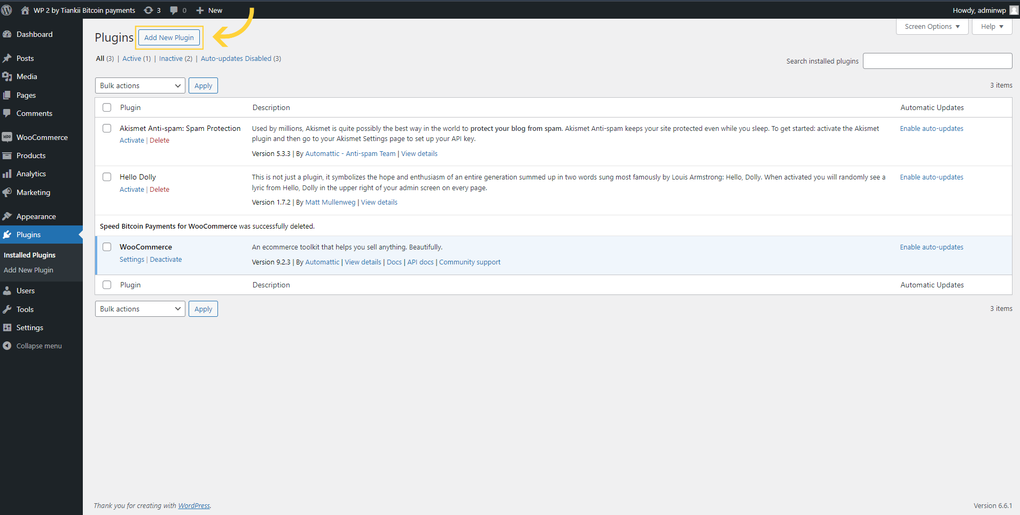1020x515 pixels.
Task: Delete the Akismet Anti-spam plugin
Action: tap(159, 140)
